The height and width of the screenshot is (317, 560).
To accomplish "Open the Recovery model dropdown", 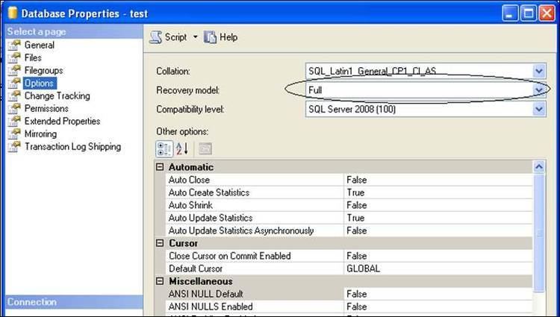I will point(539,90).
